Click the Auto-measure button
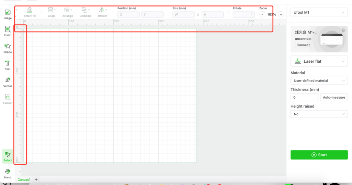352x185 pixels. click(334, 97)
